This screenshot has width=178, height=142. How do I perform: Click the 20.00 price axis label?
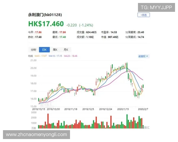33,68
